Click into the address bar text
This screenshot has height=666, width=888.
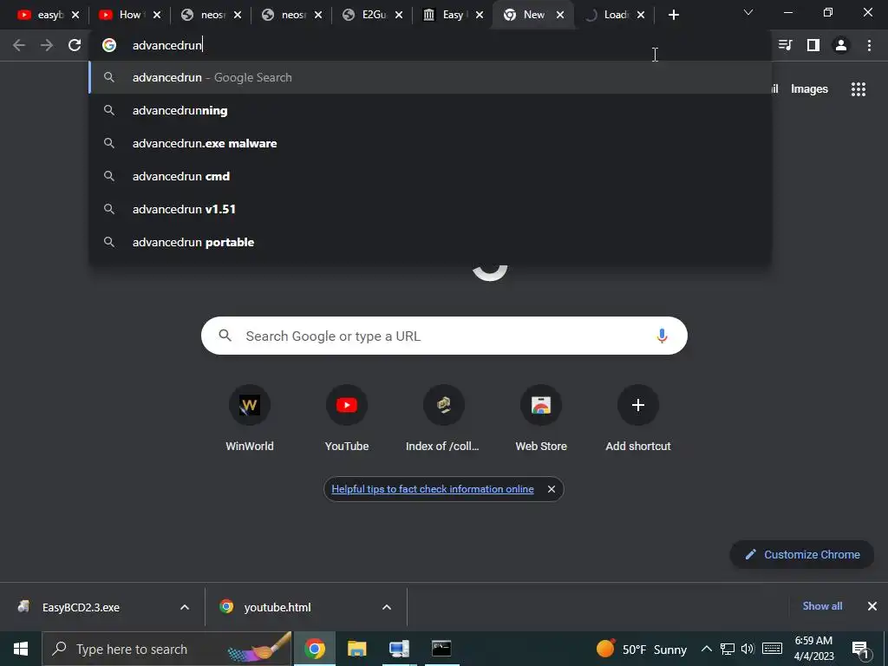point(167,45)
